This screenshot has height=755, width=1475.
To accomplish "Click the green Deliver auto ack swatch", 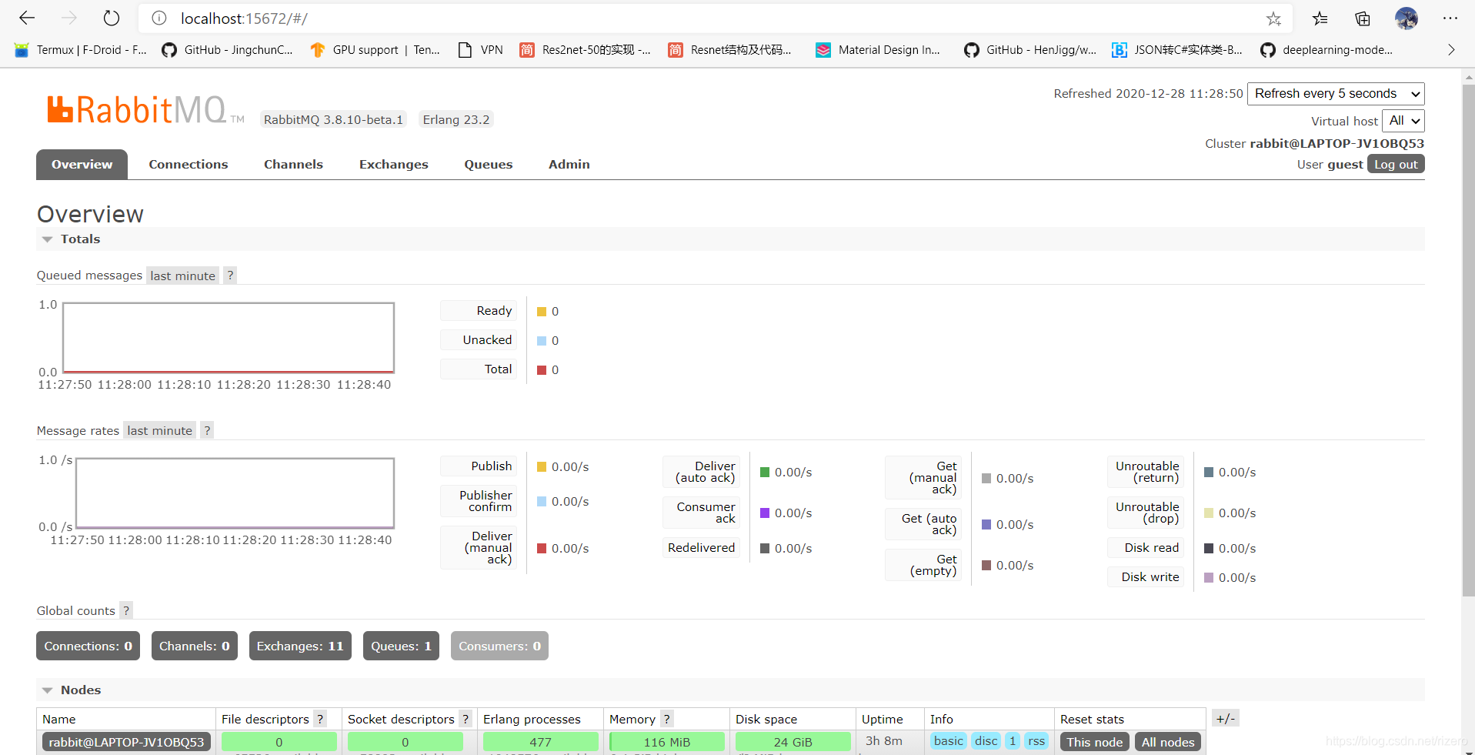I will [765, 473].
